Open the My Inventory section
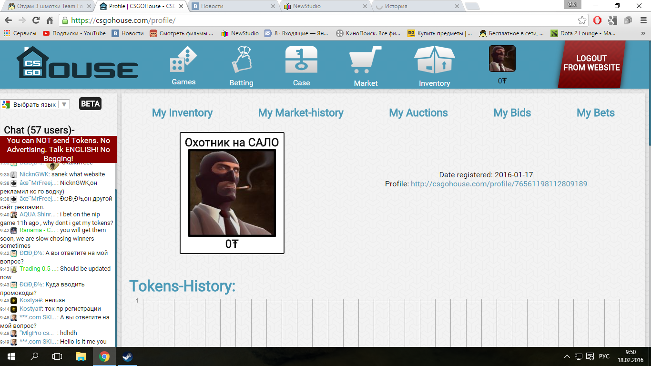 (182, 113)
